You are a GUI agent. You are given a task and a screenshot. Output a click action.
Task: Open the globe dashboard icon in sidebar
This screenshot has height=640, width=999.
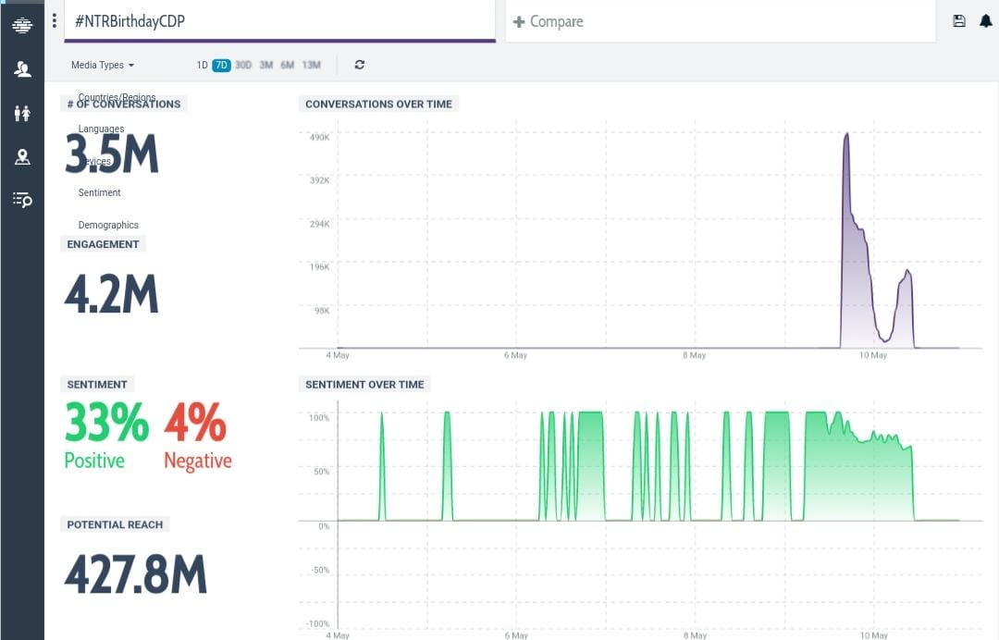point(22,26)
